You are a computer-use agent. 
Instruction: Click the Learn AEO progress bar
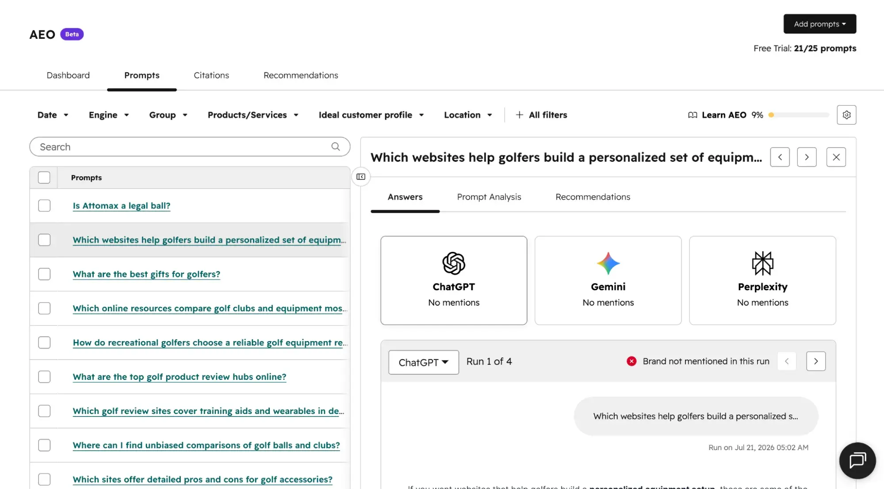799,115
